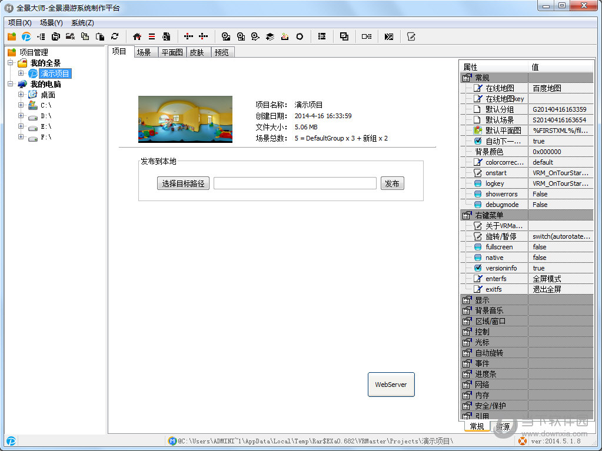Expand the C:\ drive node
Screen dimensions: 602x451
(21, 105)
